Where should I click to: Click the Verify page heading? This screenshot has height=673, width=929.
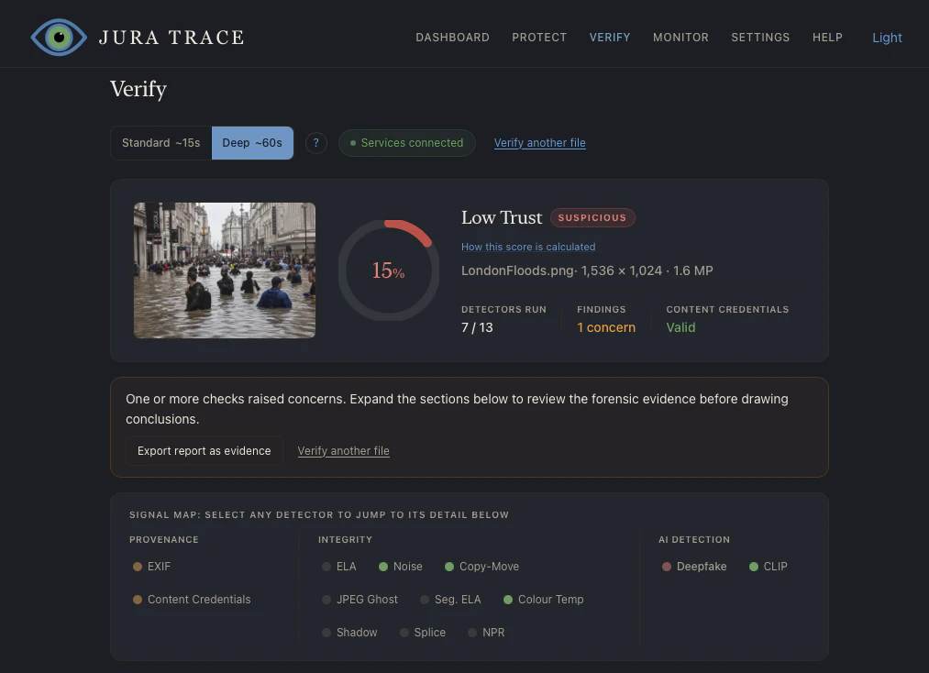138,89
